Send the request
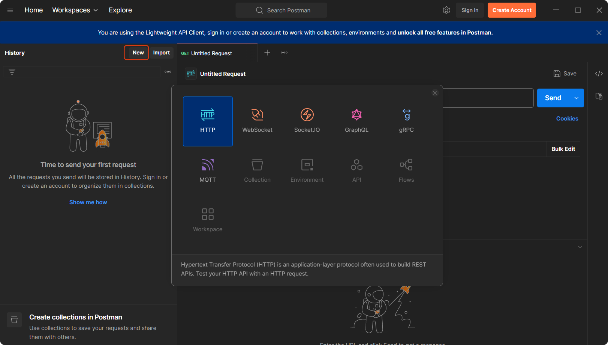The width and height of the screenshot is (608, 345). (553, 98)
